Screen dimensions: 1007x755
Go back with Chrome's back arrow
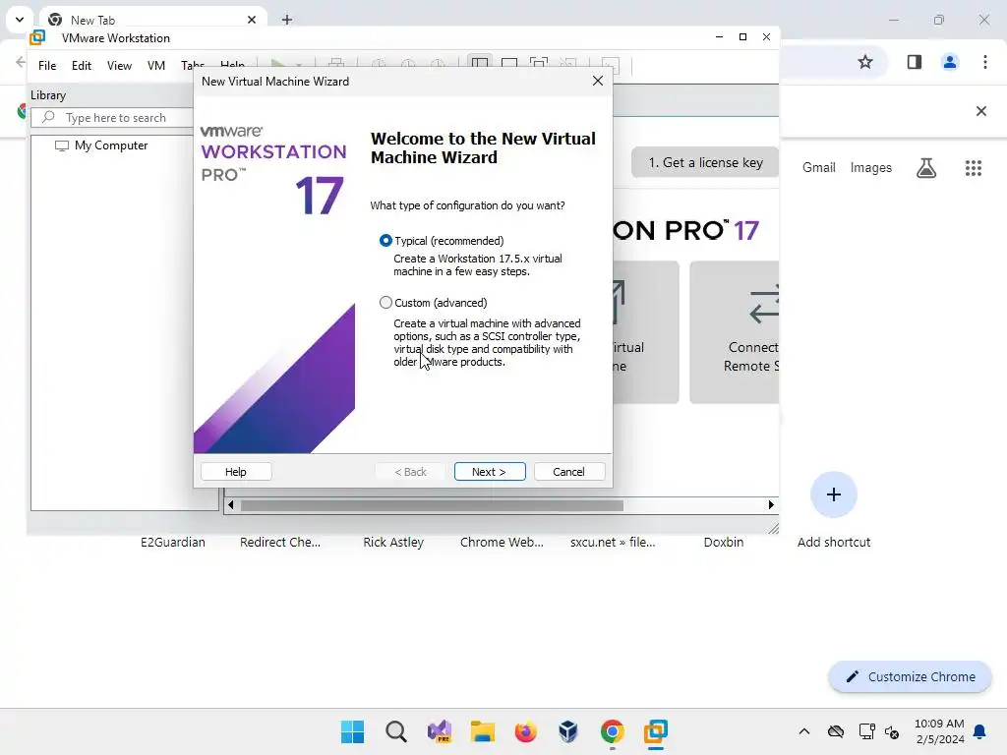[x=20, y=62]
